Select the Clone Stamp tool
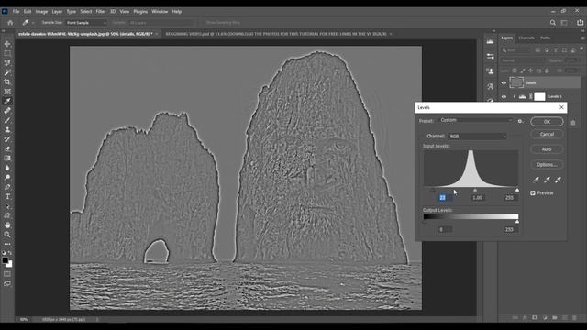The image size is (587, 330). (7, 130)
